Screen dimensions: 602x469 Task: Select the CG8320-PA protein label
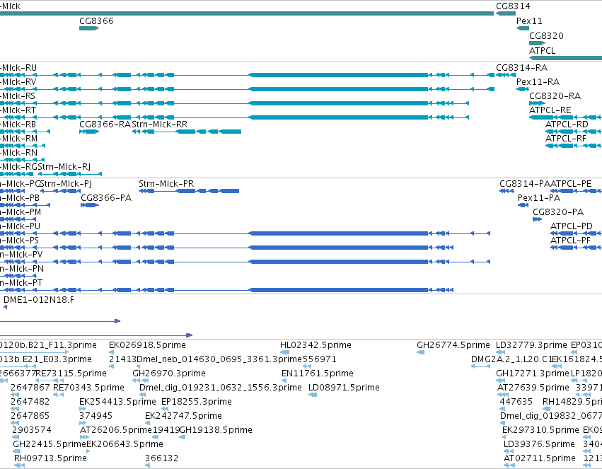pyautogui.click(x=558, y=212)
